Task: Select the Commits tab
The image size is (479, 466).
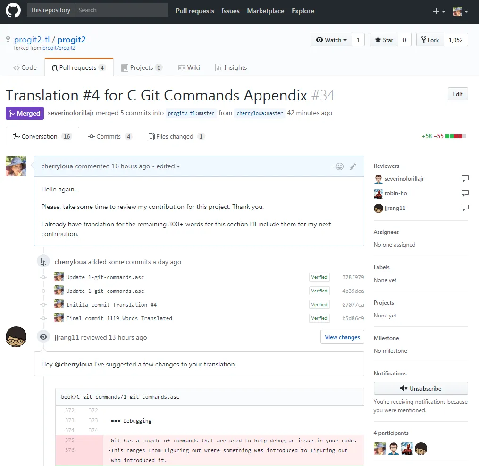Action: tap(109, 136)
